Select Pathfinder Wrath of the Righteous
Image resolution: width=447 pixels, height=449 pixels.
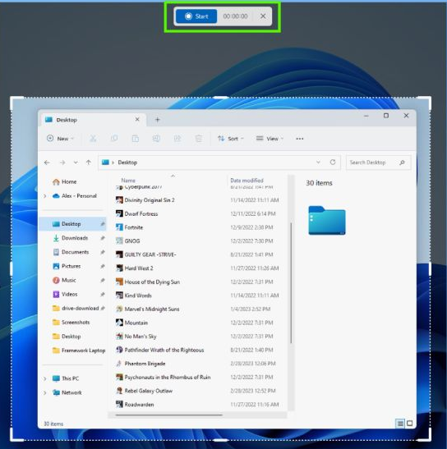[160, 350]
